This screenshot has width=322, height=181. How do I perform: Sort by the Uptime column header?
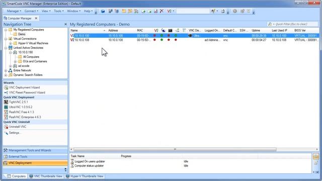(260, 30)
